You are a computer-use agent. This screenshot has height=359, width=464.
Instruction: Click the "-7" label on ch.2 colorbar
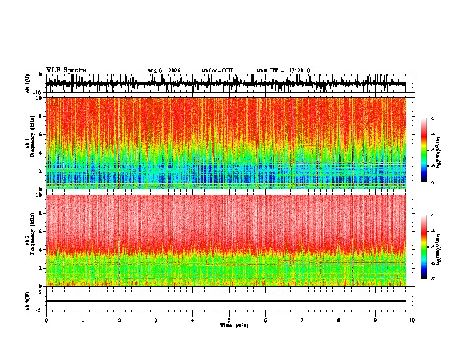point(432,279)
